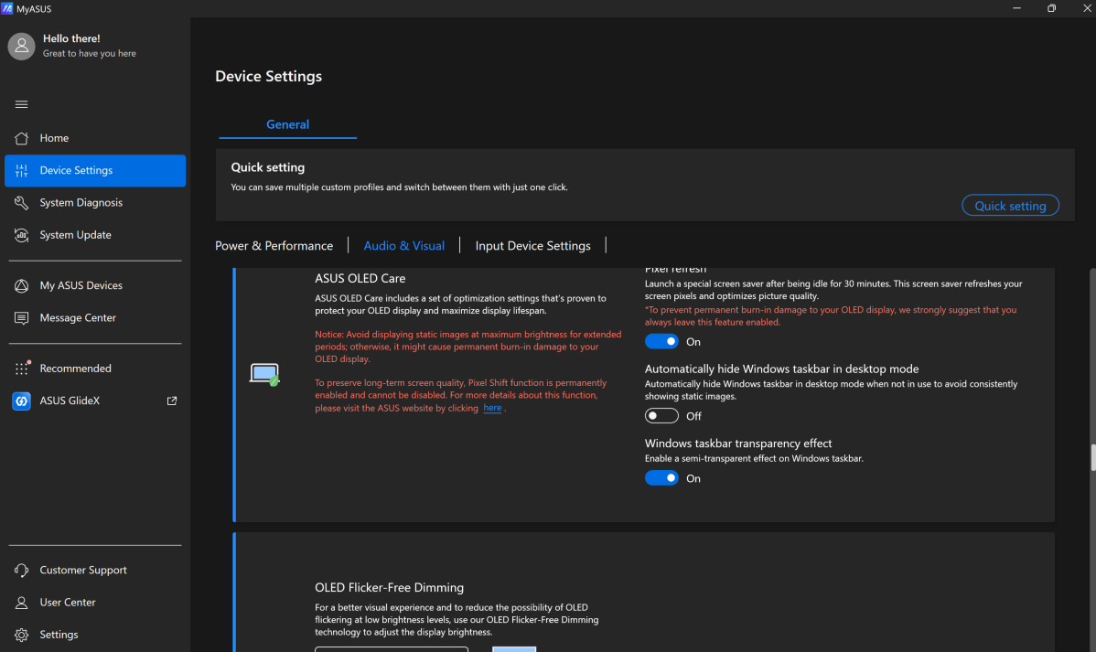Screen dimensions: 1096x652
Task: Minimize the MyASUS window
Action: [1016, 8]
